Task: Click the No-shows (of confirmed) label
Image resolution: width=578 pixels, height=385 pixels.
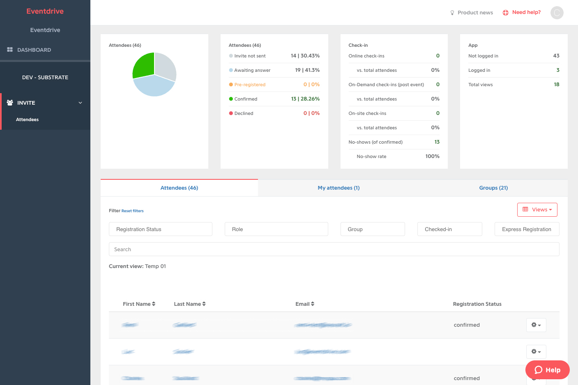Action: point(375,142)
